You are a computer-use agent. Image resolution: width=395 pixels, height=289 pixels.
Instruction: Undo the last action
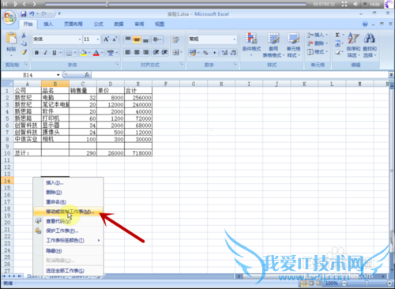[32, 13]
